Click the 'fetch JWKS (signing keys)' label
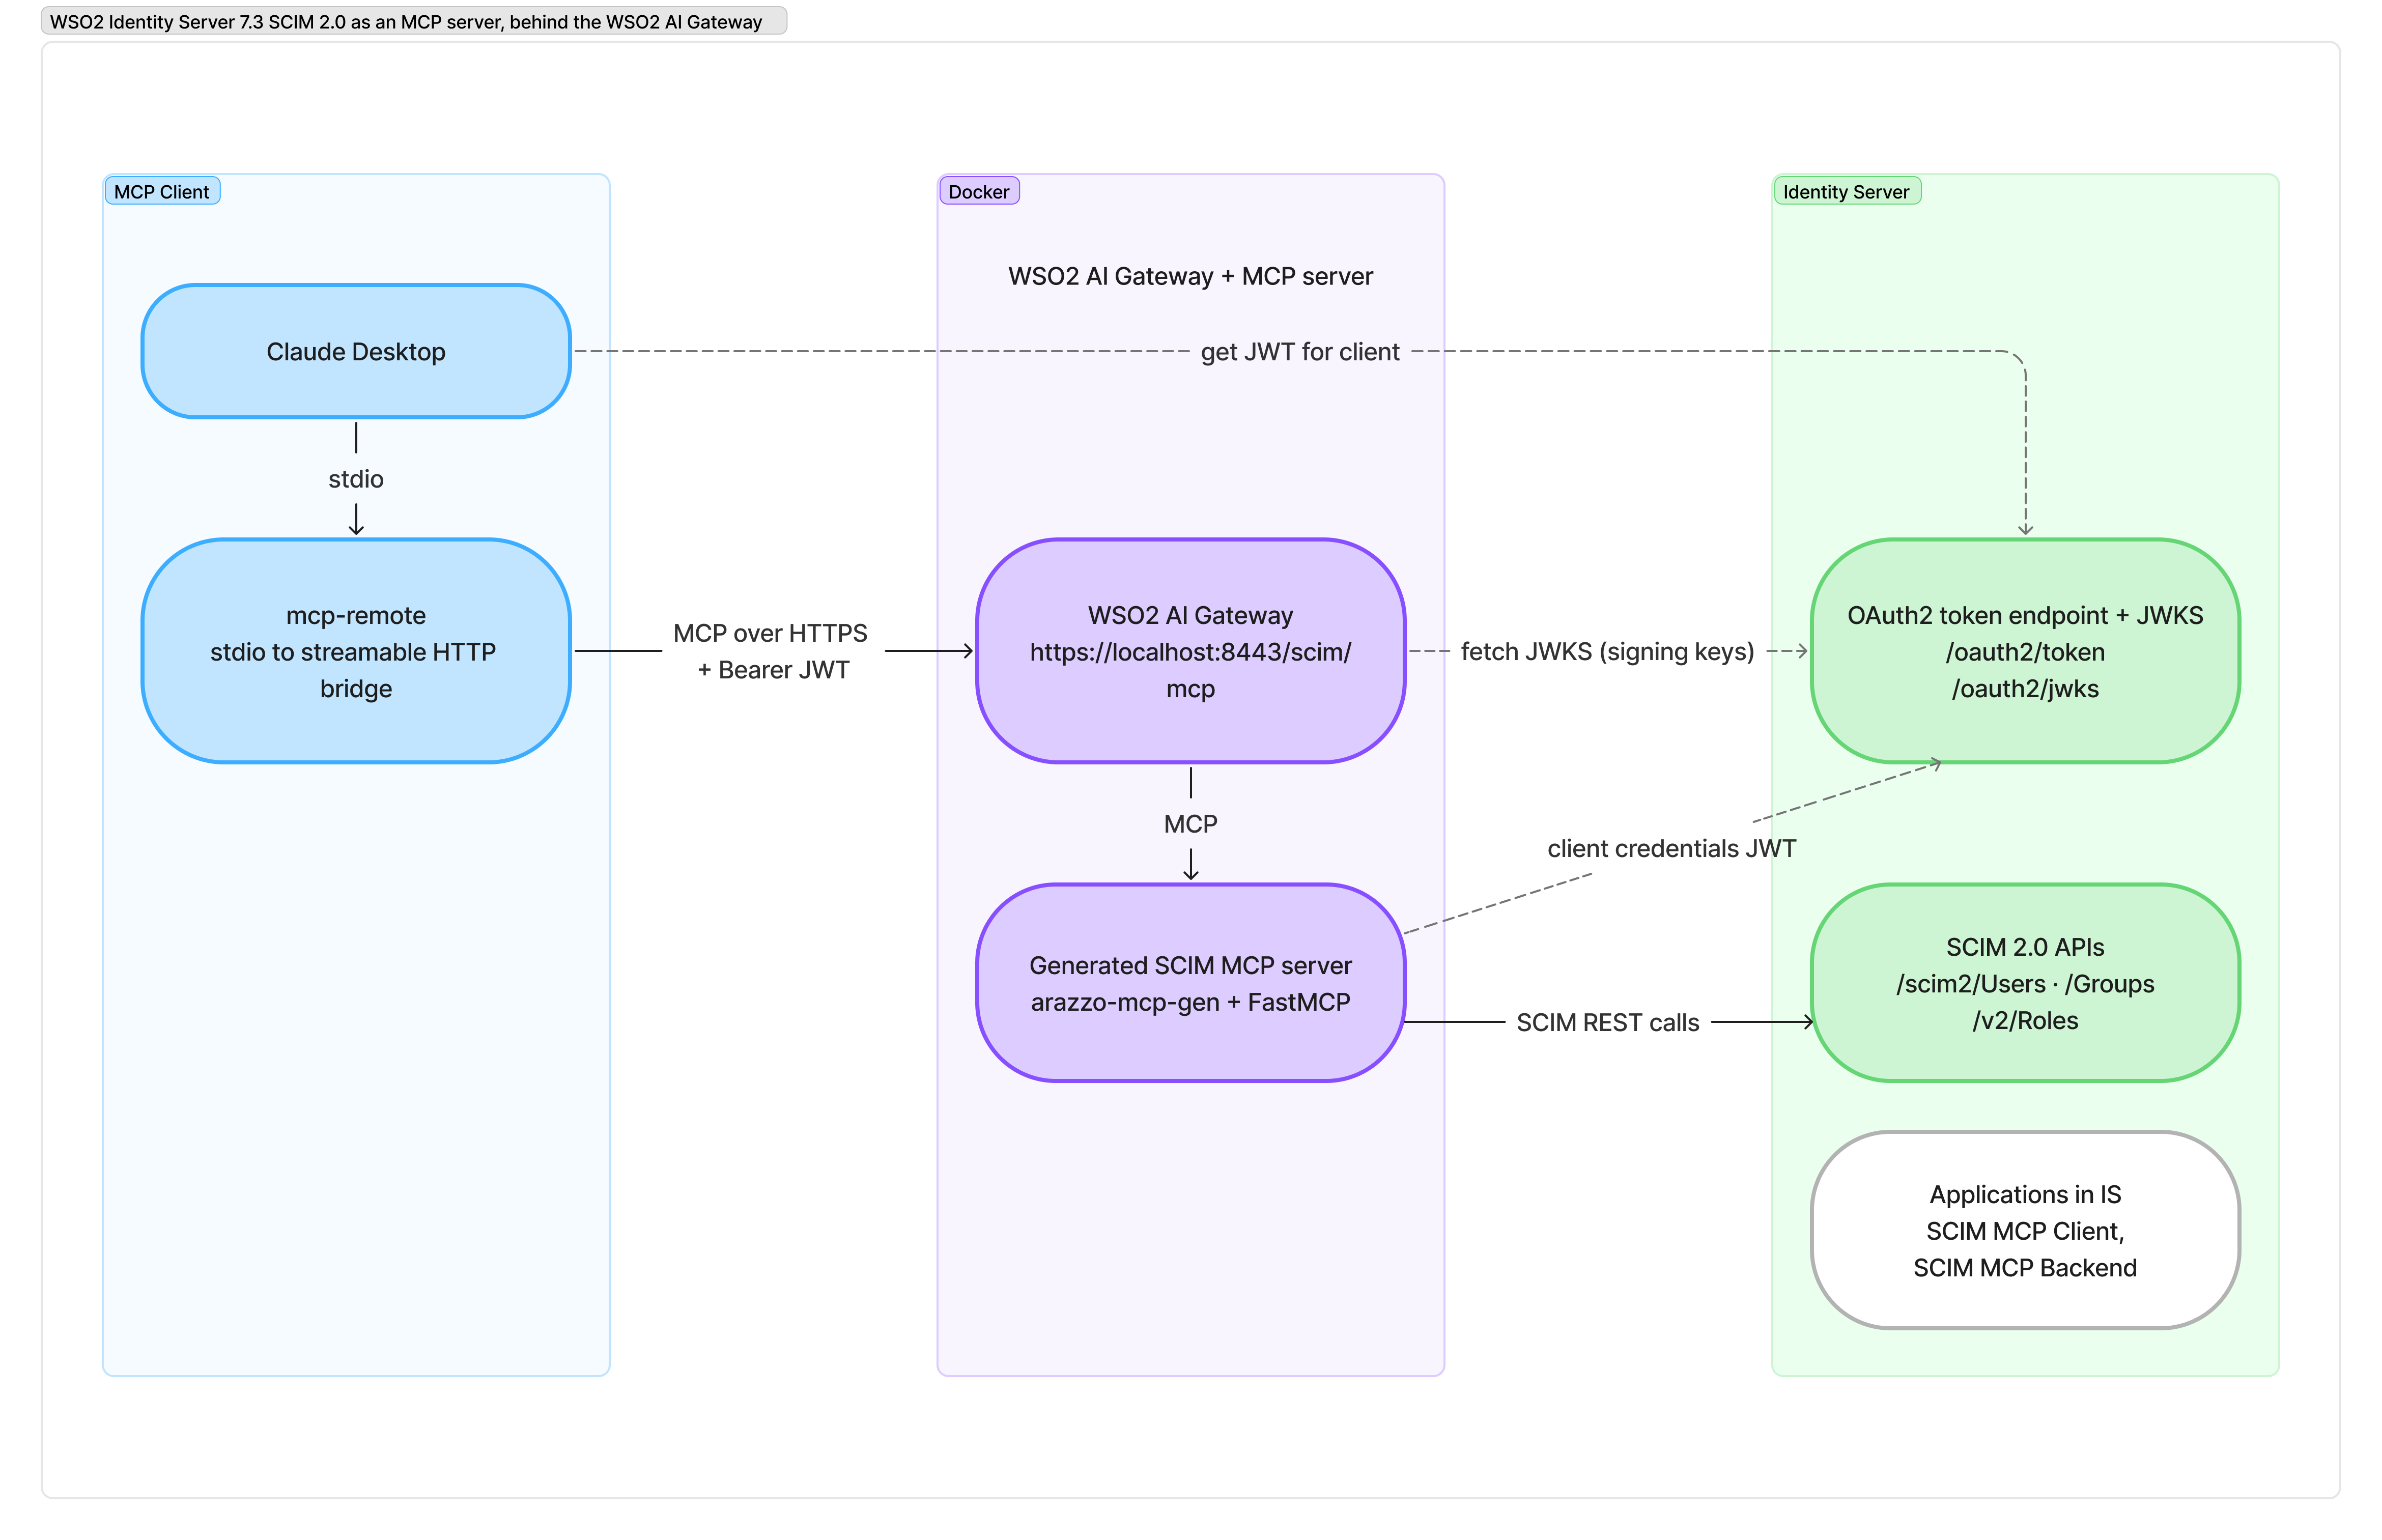 [1607, 651]
